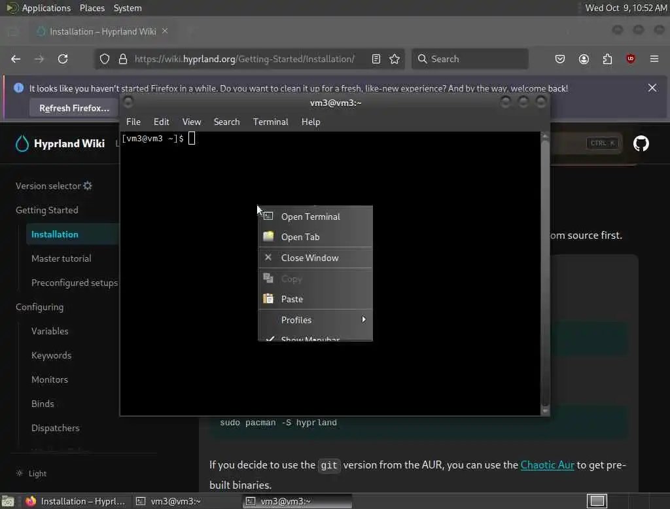Open Hyprland GitHub repository icon
The height and width of the screenshot is (509, 670).
(x=641, y=143)
